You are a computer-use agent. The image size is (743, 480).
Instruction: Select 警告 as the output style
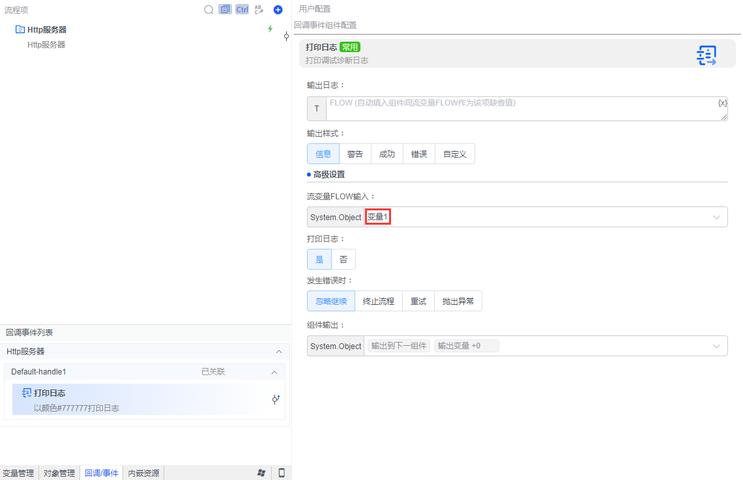[355, 153]
